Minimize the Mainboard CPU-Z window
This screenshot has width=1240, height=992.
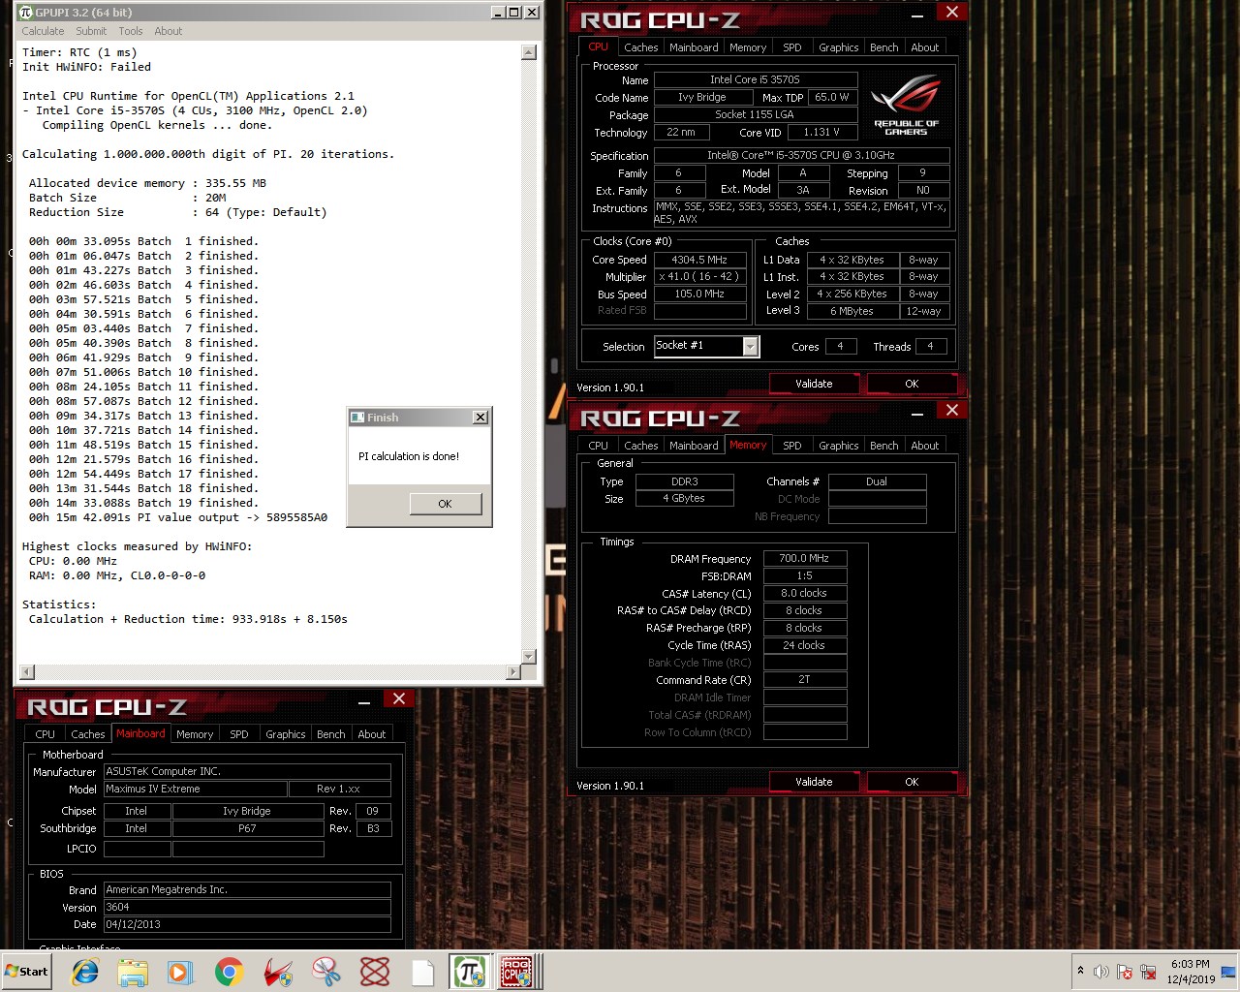coord(364,701)
